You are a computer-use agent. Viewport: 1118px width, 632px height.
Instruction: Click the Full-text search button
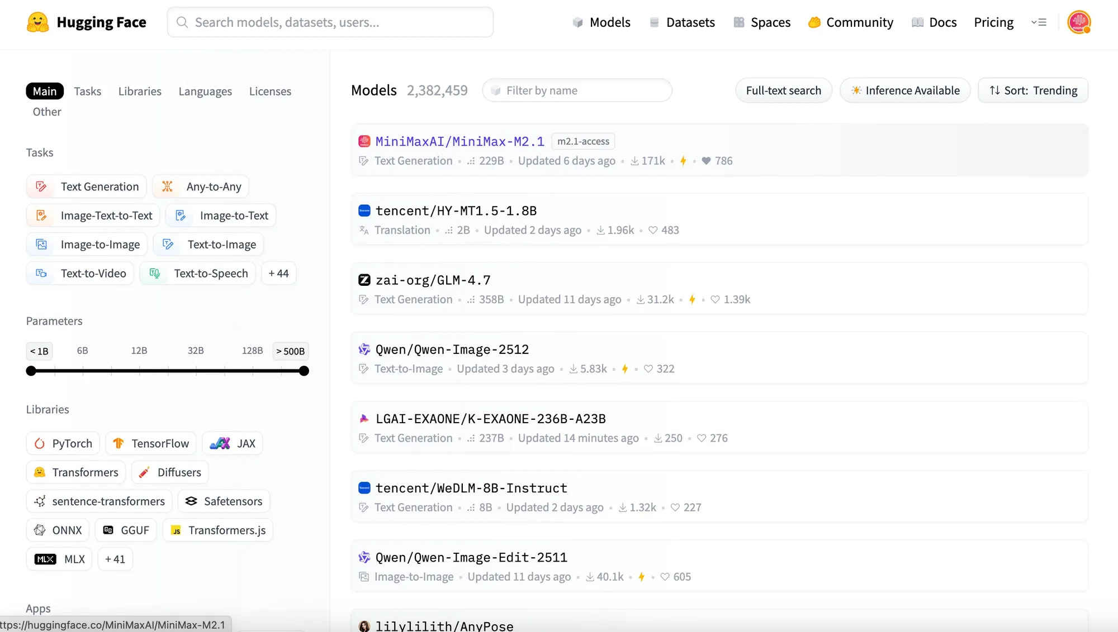tap(784, 90)
